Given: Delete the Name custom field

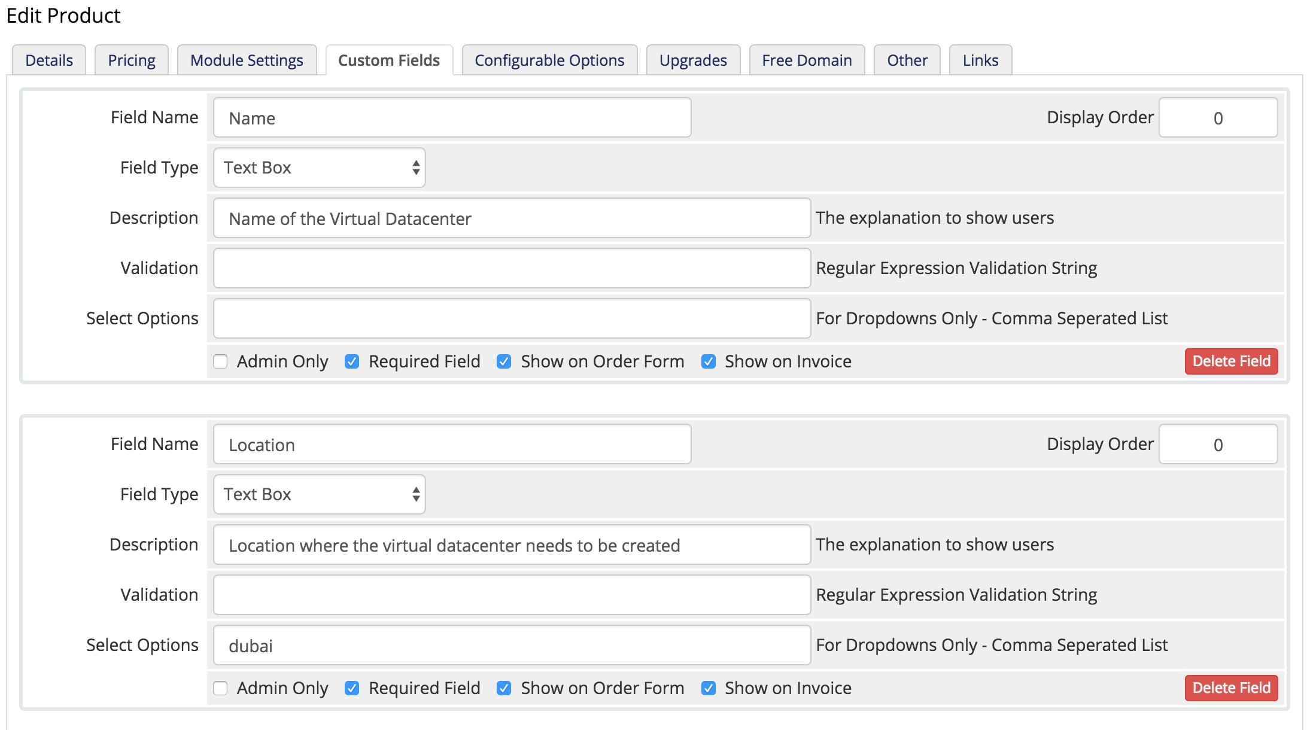Looking at the screenshot, I should (x=1231, y=361).
